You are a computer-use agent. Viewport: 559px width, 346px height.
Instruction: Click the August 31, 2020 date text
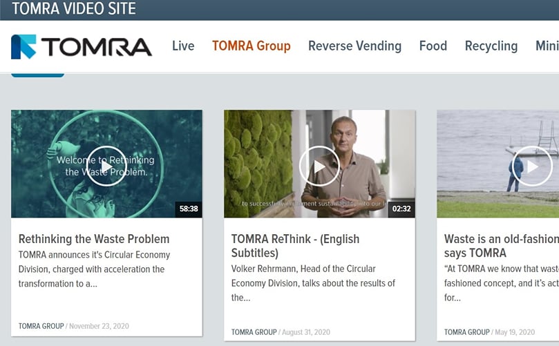coord(306,332)
